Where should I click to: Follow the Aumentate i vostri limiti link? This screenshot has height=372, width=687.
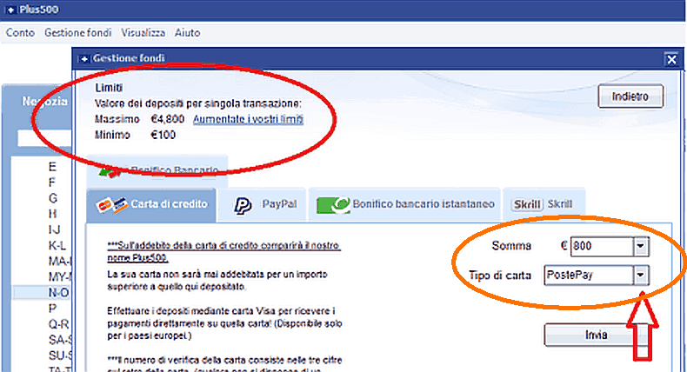click(248, 119)
